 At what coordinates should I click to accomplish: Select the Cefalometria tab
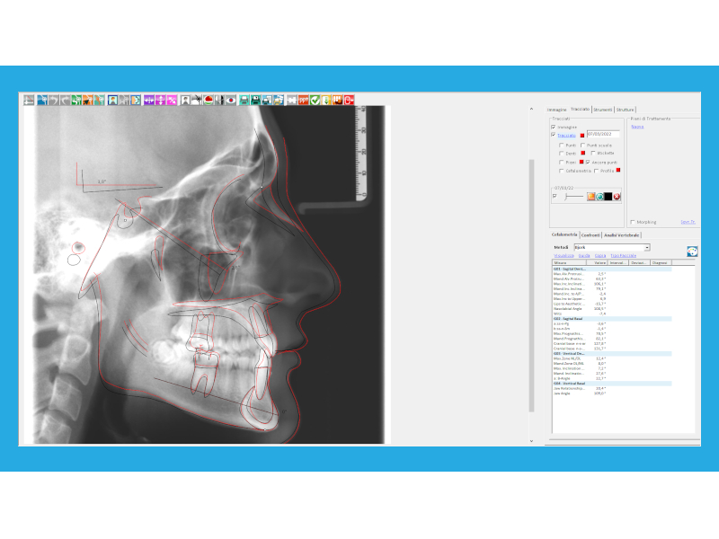[564, 234]
